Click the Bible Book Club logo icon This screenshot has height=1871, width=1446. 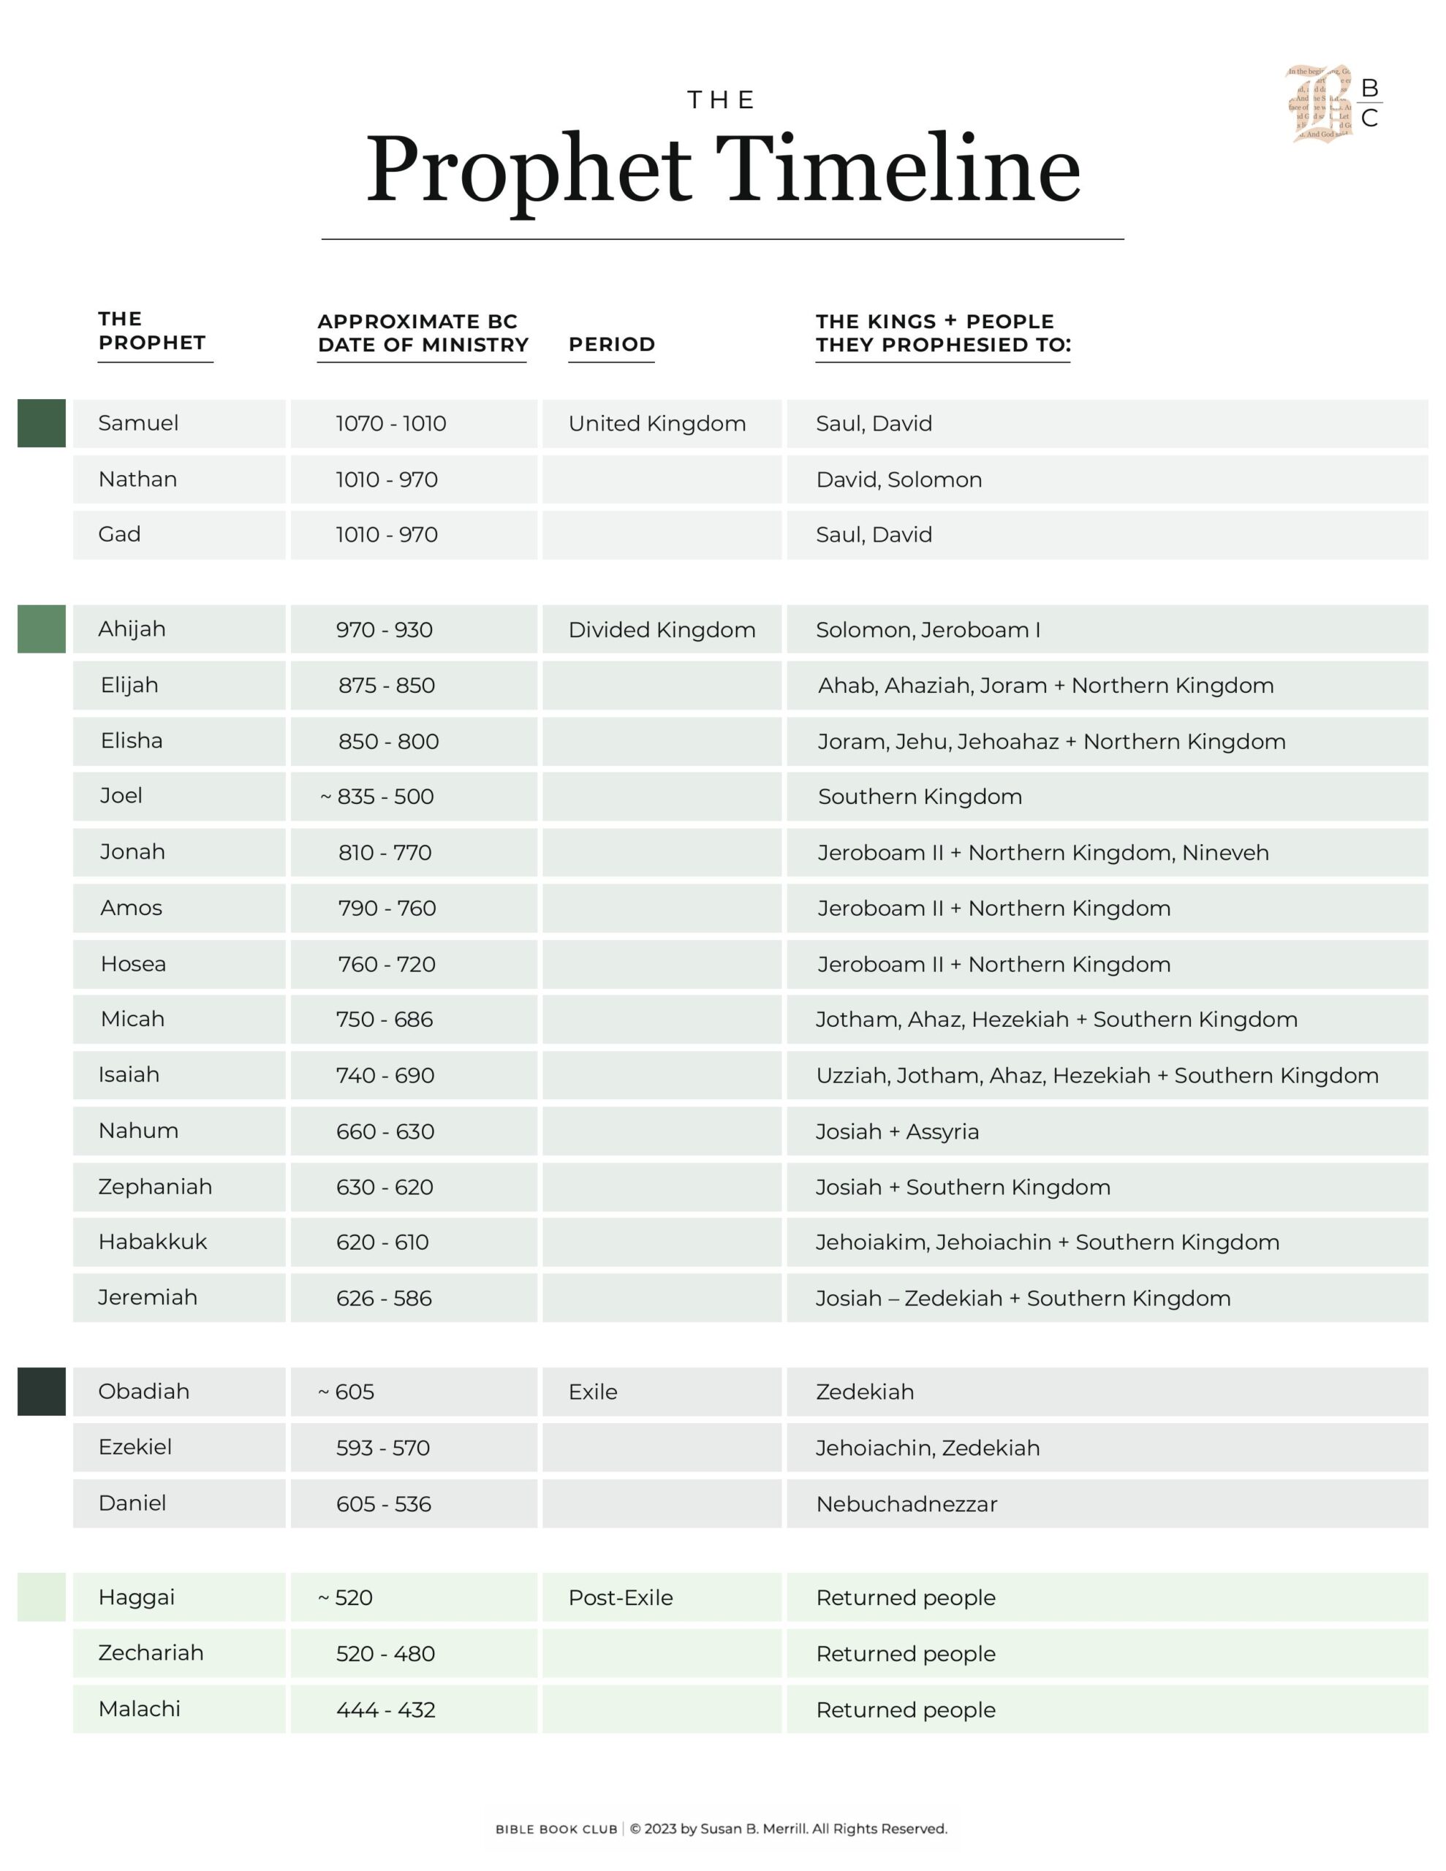tap(1333, 104)
